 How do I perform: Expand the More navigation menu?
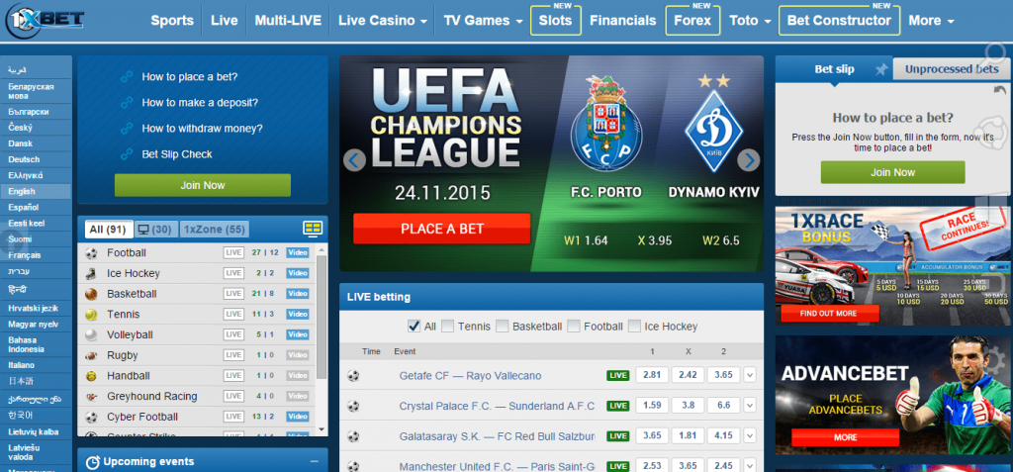coord(930,21)
